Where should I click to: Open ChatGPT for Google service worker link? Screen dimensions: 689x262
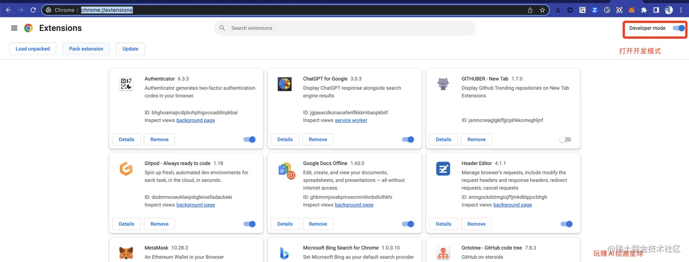tap(351, 121)
